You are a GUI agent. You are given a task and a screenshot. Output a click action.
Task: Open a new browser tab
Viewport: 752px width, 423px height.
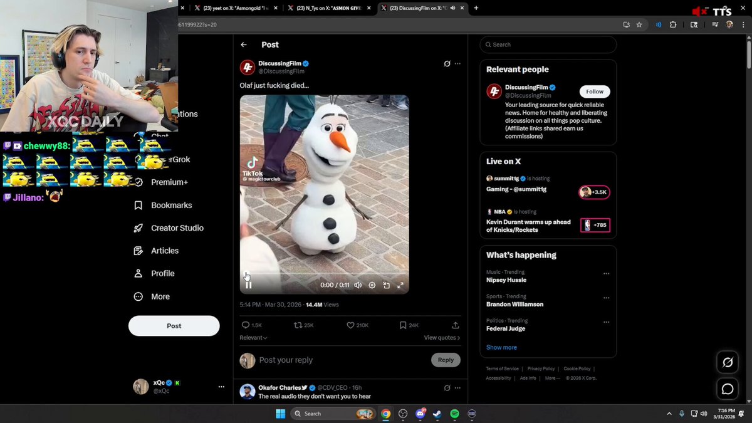pos(476,8)
